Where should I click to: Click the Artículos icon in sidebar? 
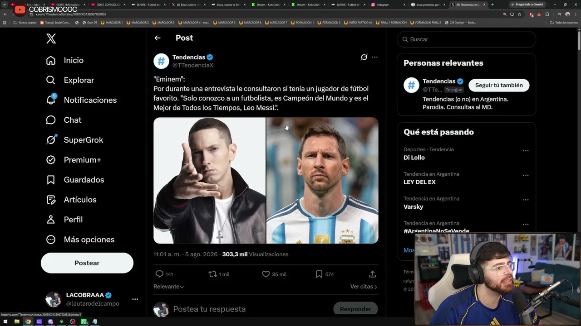(51, 200)
